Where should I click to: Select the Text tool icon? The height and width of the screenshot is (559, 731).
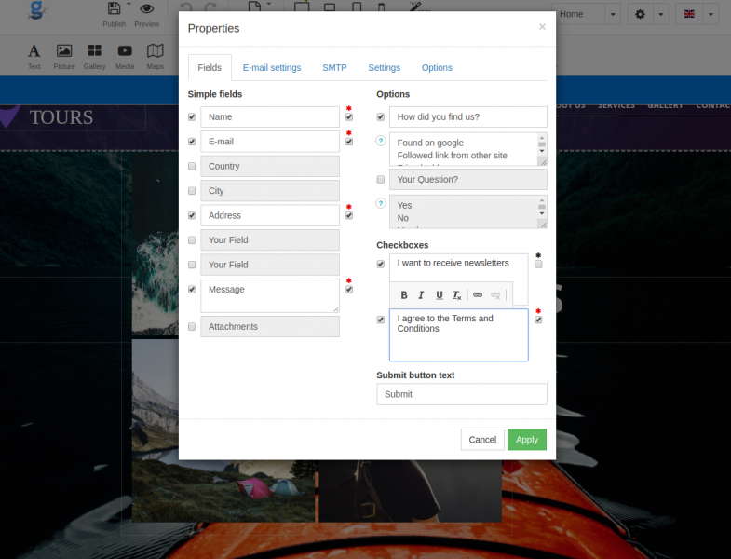(x=34, y=50)
